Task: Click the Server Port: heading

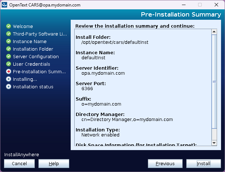Action: [x=91, y=84]
